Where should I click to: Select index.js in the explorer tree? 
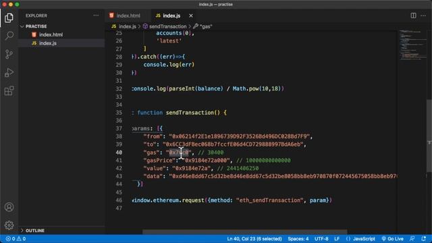coord(48,43)
